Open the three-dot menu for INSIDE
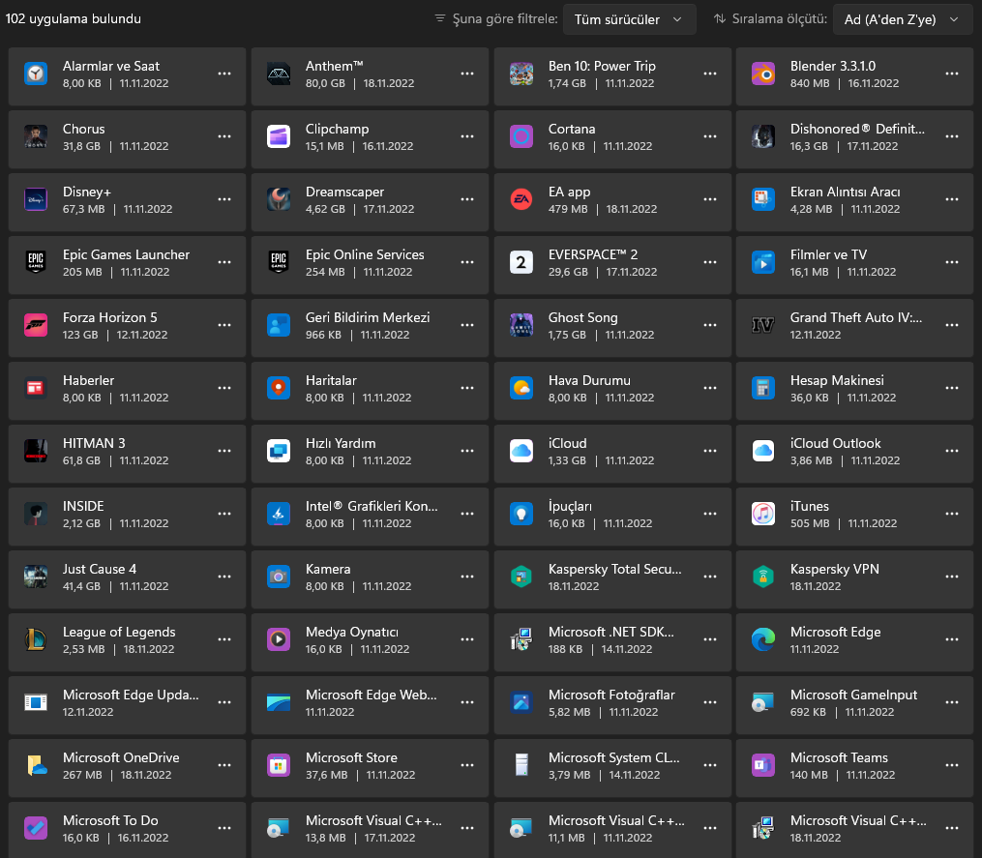982x858 pixels. pos(224,515)
